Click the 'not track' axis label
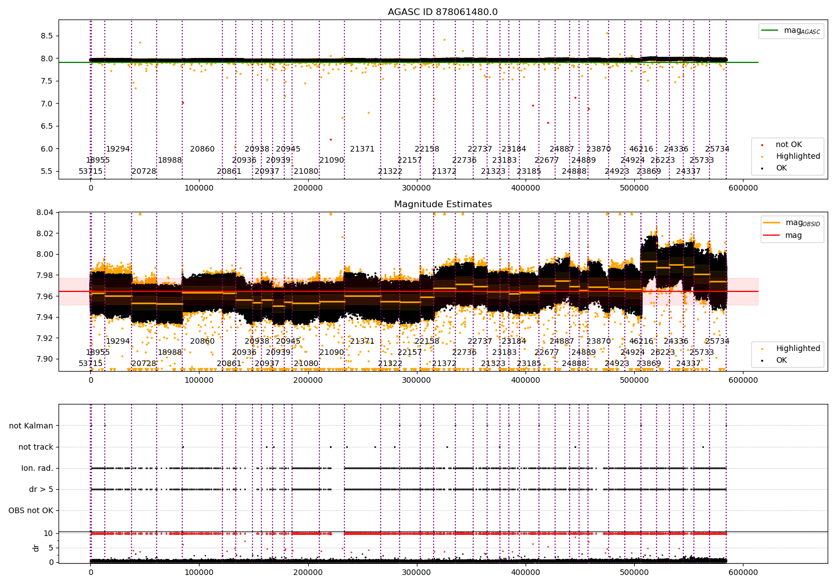This screenshot has width=836, height=585. pyautogui.click(x=36, y=447)
